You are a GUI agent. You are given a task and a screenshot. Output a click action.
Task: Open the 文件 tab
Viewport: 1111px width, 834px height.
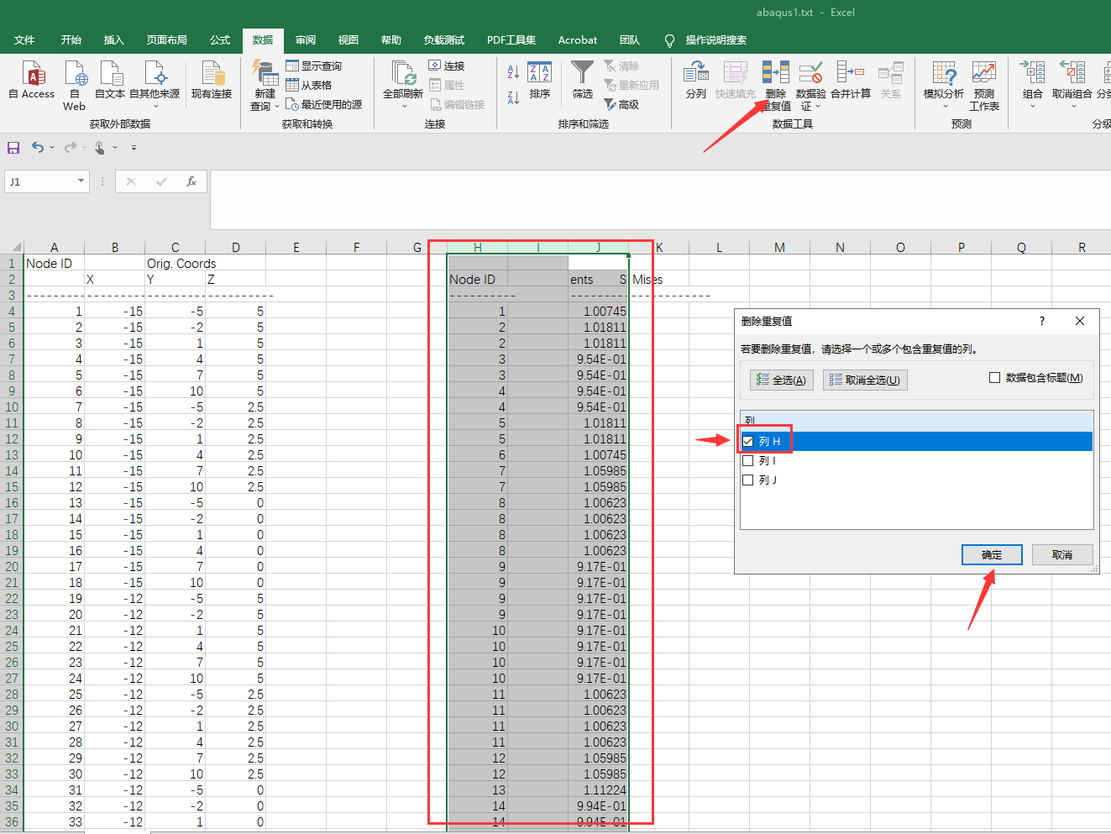(24, 40)
